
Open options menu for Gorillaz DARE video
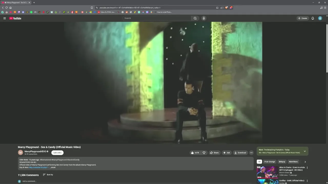(x=307, y=181)
